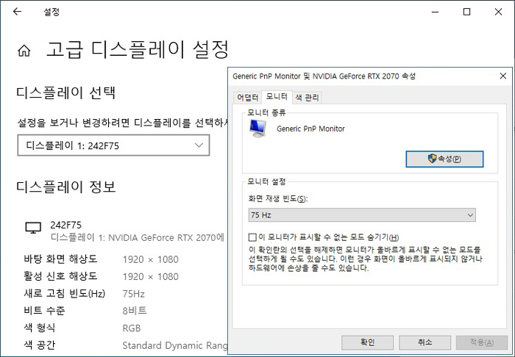
Task: Click the 바탕 화면 해상도 label
Action: coord(60,259)
